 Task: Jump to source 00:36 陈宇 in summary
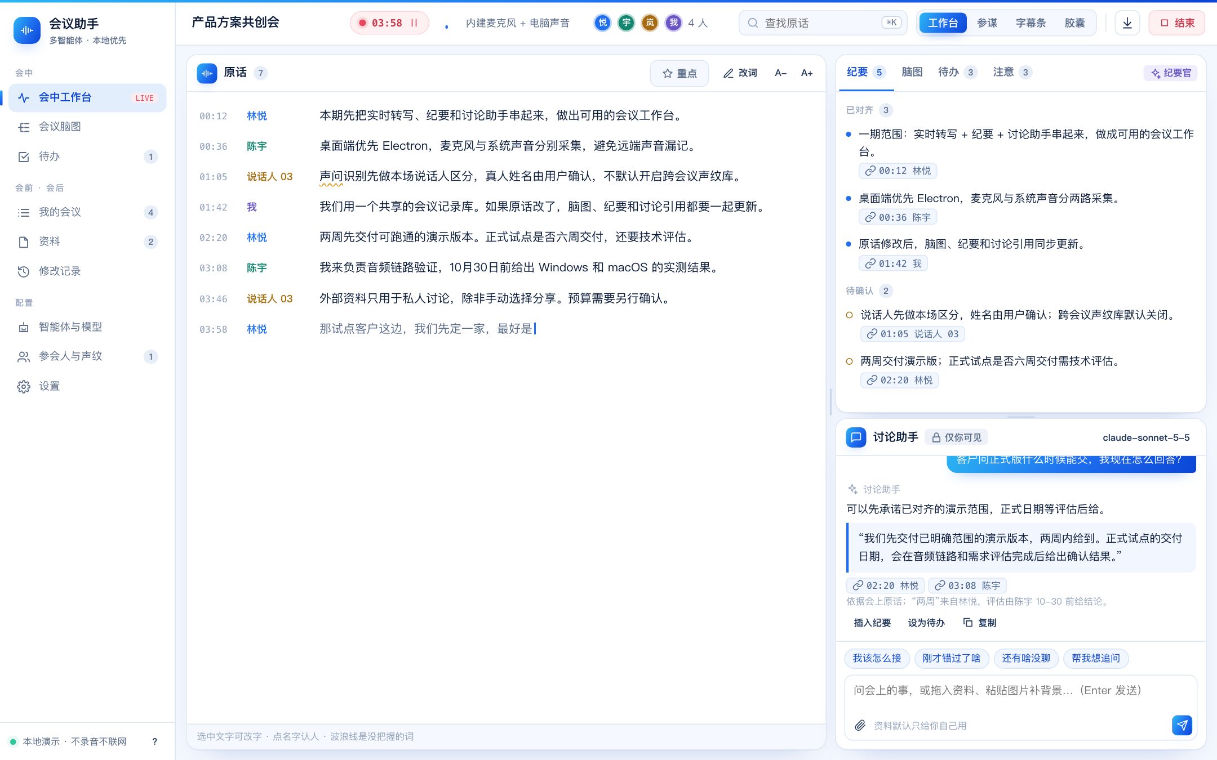point(898,217)
